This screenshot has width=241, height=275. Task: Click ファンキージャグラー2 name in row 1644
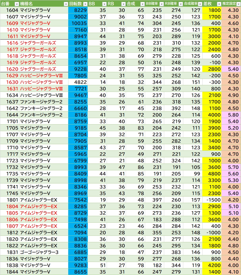click(41, 115)
